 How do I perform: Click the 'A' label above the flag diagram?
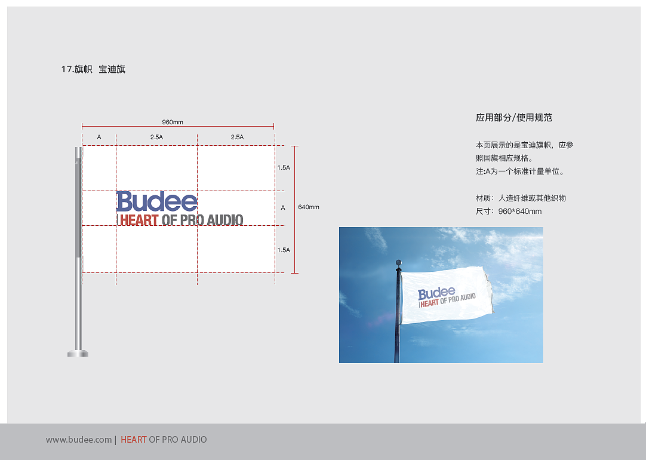(x=99, y=137)
